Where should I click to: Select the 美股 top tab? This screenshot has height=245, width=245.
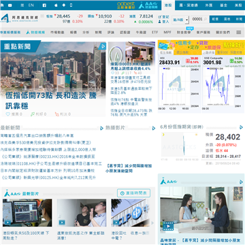(238, 5)
